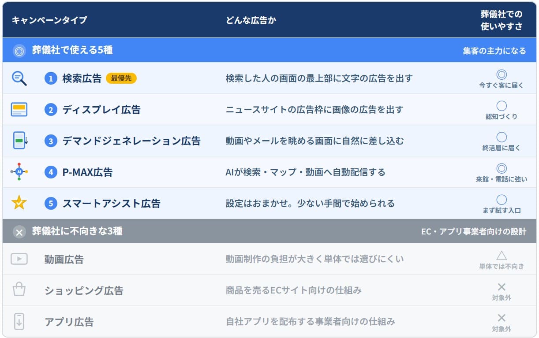The image size is (539, 338).
Task: Click the 認知づくり rating caption
Action: click(x=502, y=117)
